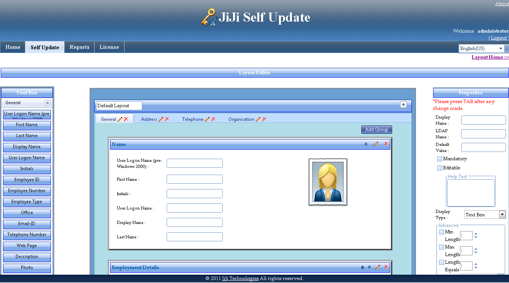The width and height of the screenshot is (509, 283).
Task: Enable the Max Length checkbox
Action: click(441, 247)
